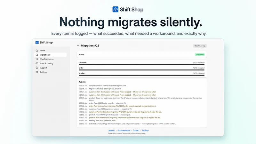
Task: Click the product 70/70 migrated count
Action: [x=198, y=73]
